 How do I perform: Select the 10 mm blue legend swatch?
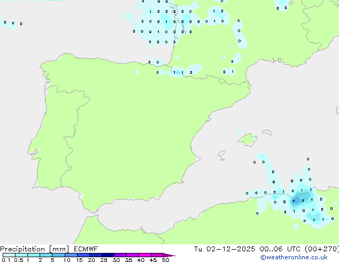71,255
